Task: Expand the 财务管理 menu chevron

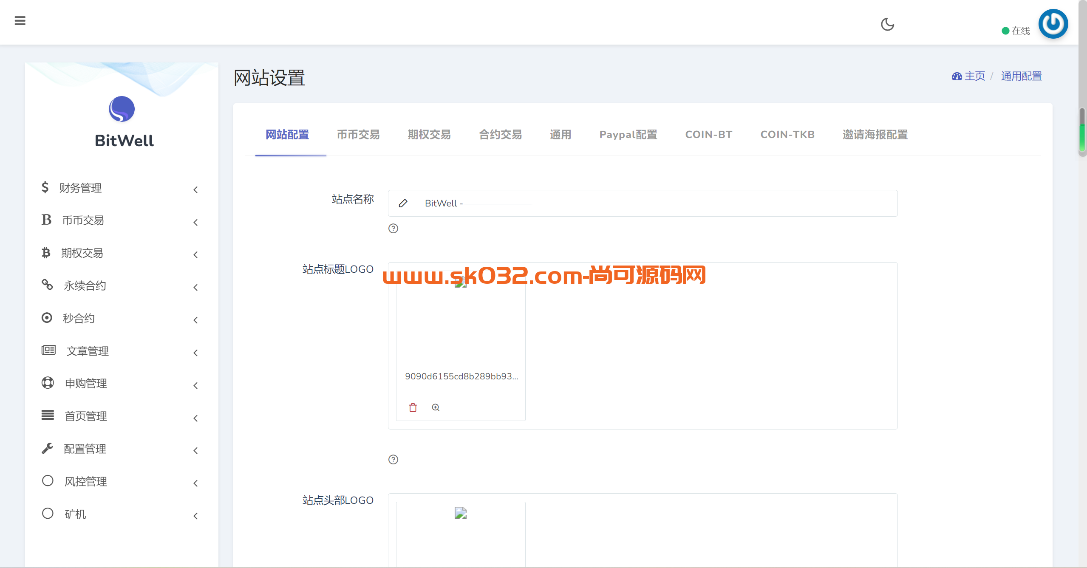Action: [195, 190]
